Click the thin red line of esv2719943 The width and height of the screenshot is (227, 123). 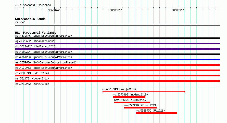[144, 92]
